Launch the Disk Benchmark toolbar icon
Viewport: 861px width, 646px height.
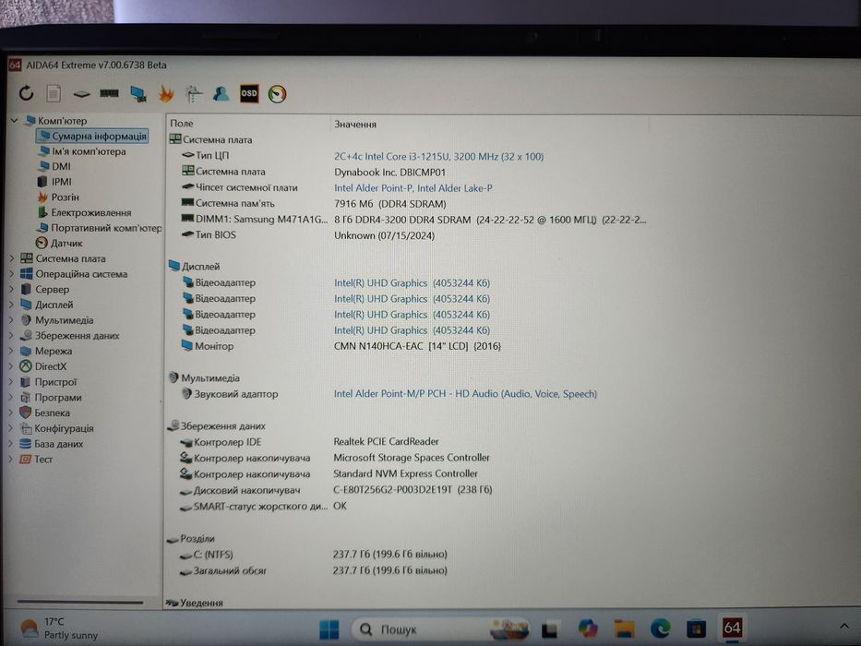(81, 94)
